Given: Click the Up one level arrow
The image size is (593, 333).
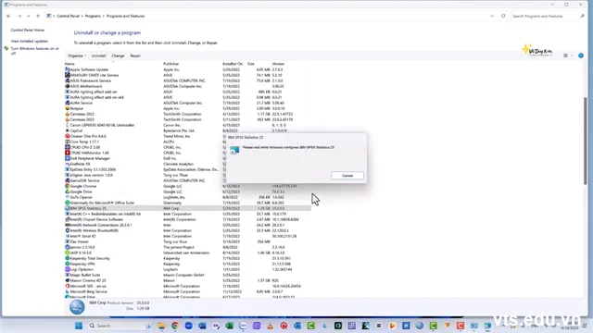Looking at the screenshot, I should [38, 17].
